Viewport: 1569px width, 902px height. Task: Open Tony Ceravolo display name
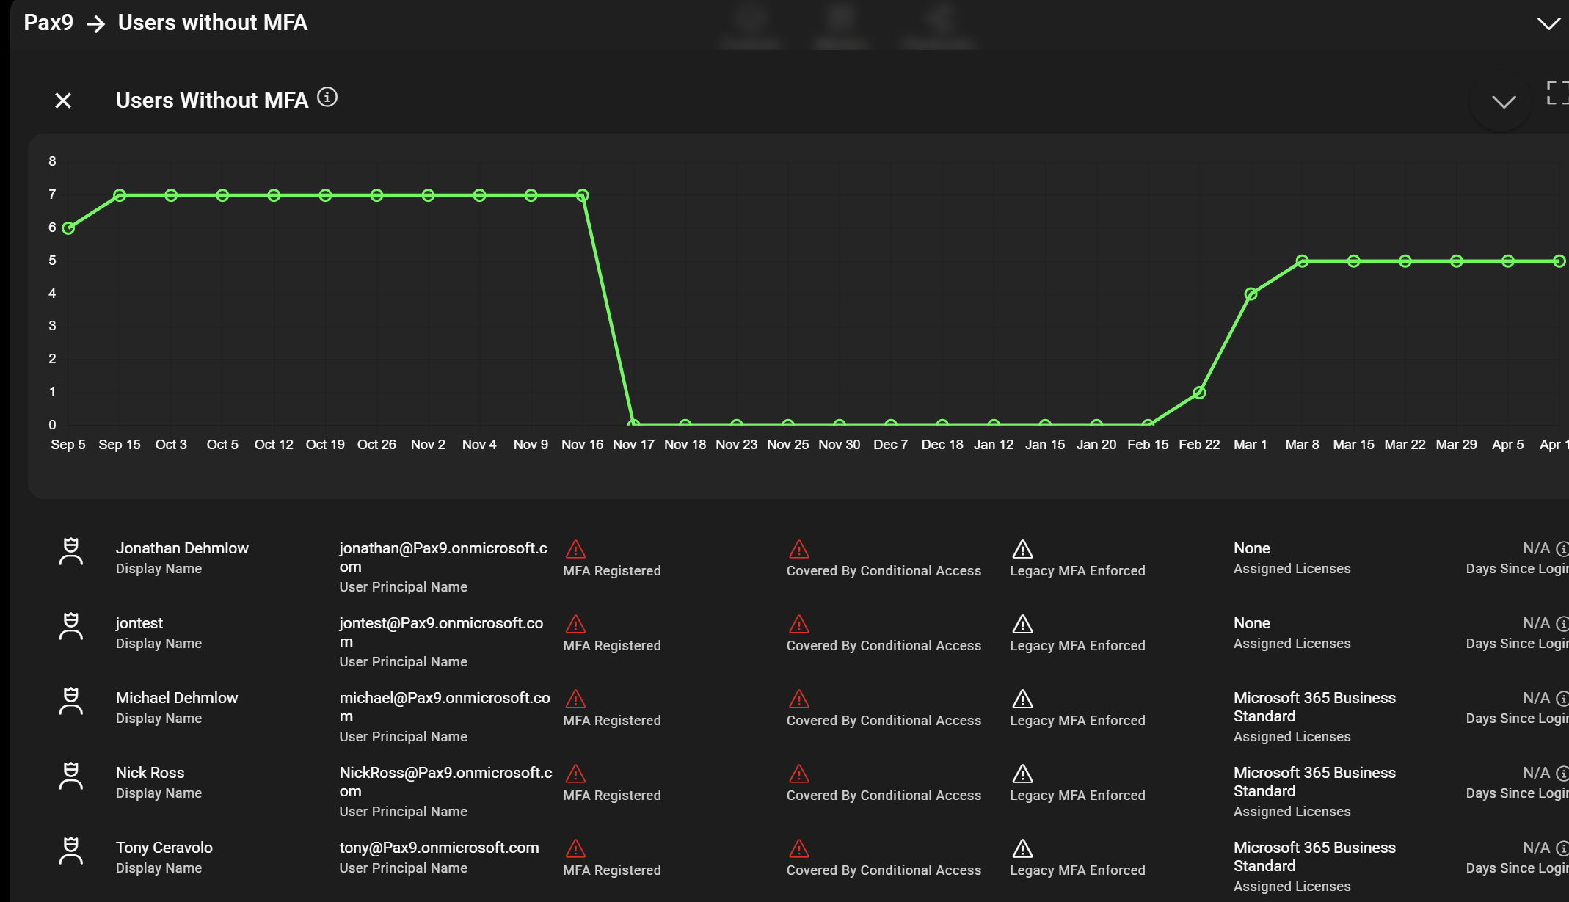click(x=164, y=848)
